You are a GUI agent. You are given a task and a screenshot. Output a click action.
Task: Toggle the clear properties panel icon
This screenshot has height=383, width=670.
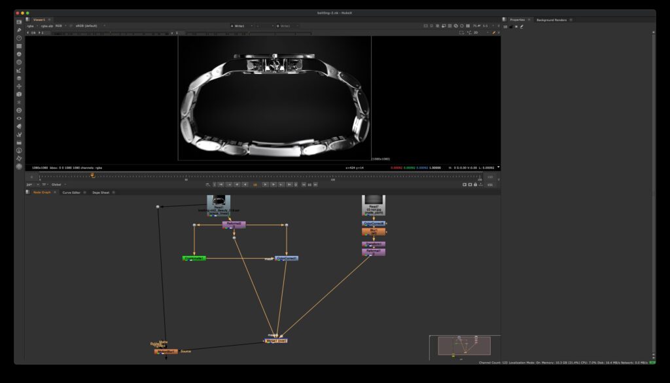point(516,26)
